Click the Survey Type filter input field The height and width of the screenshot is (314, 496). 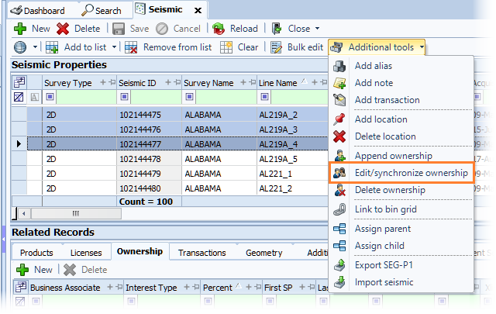(x=86, y=97)
